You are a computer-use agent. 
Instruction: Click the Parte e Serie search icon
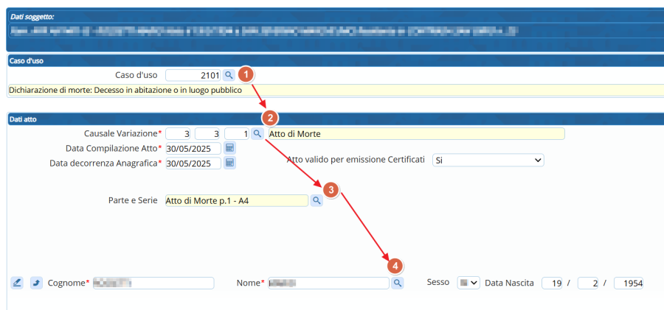click(x=317, y=200)
